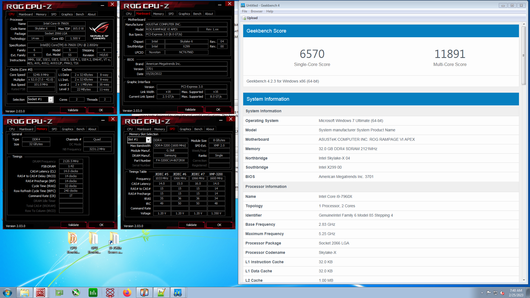Screen dimensions: 530x298
Task: Launch Firefox from the taskbar
Action: click(127, 292)
